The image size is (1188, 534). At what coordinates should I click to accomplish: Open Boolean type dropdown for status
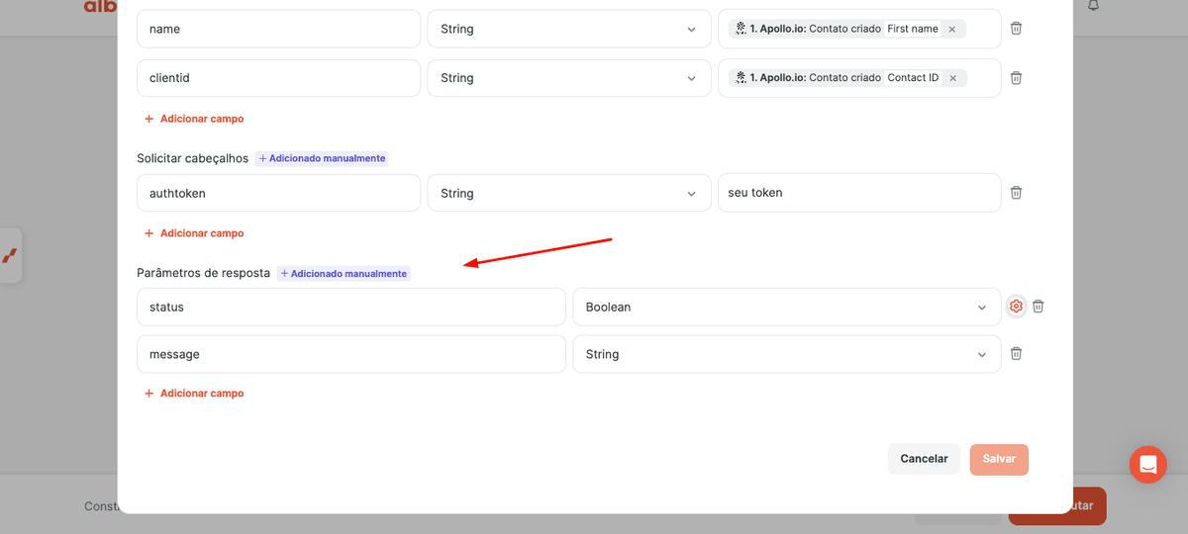point(787,307)
